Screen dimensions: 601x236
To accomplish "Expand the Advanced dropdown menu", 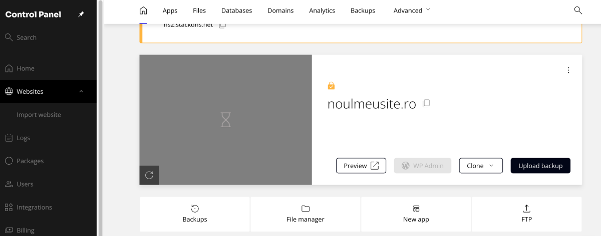I will point(412,10).
